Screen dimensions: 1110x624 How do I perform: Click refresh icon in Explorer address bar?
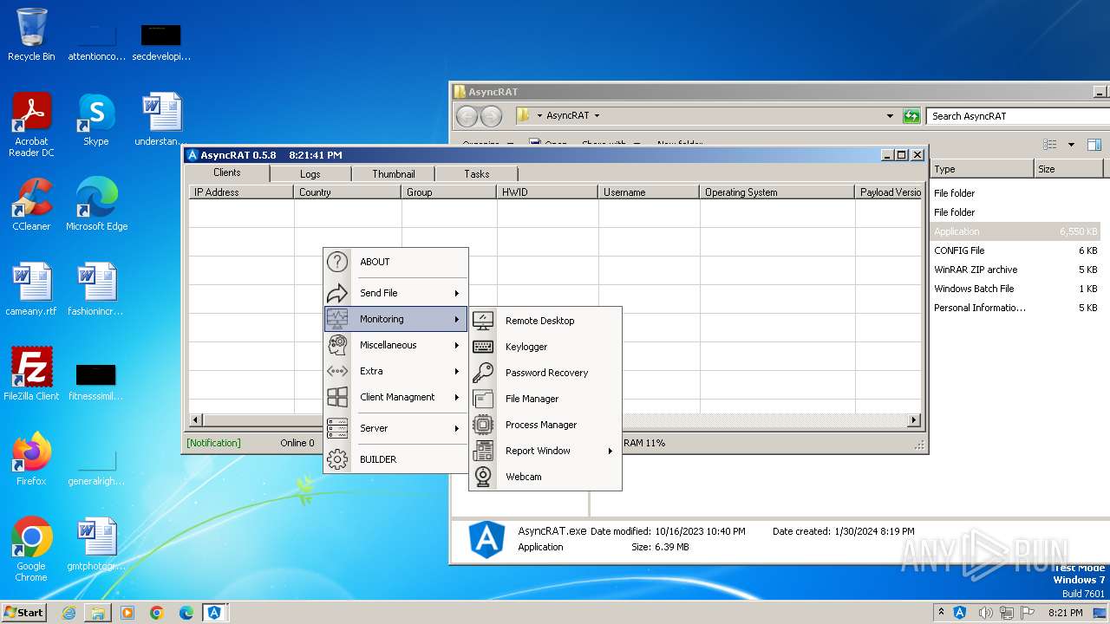pos(911,115)
